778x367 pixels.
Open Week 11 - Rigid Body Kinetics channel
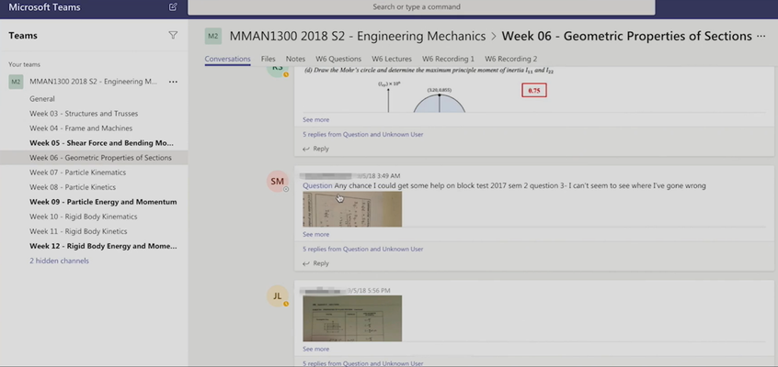pos(94,231)
